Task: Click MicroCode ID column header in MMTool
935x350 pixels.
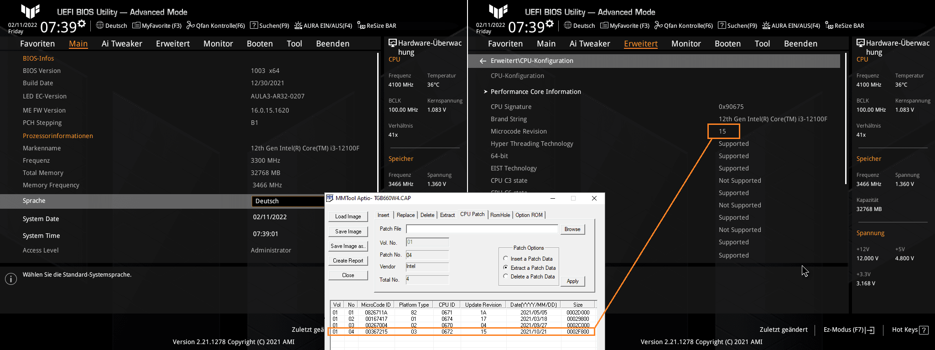Action: point(376,305)
